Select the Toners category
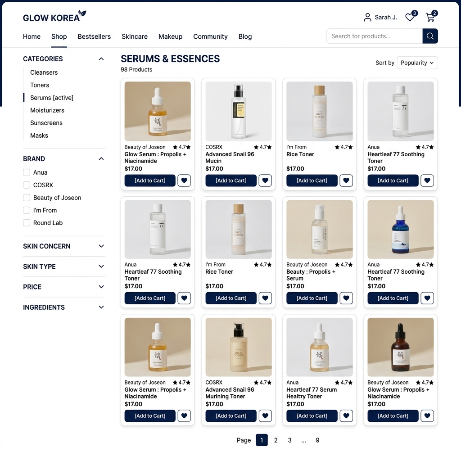The image size is (461, 461). (40, 85)
